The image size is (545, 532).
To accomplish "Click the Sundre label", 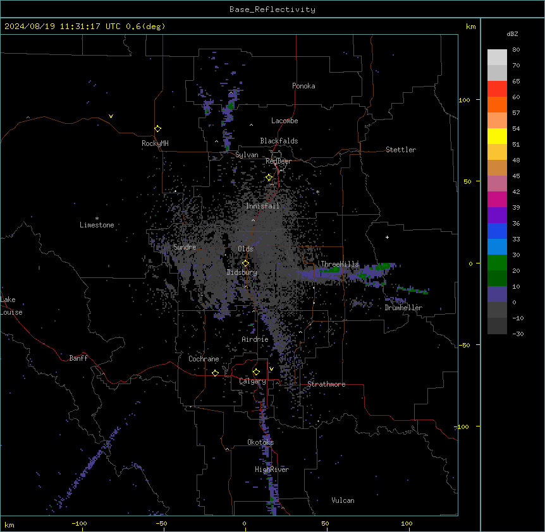I will 185,247.
